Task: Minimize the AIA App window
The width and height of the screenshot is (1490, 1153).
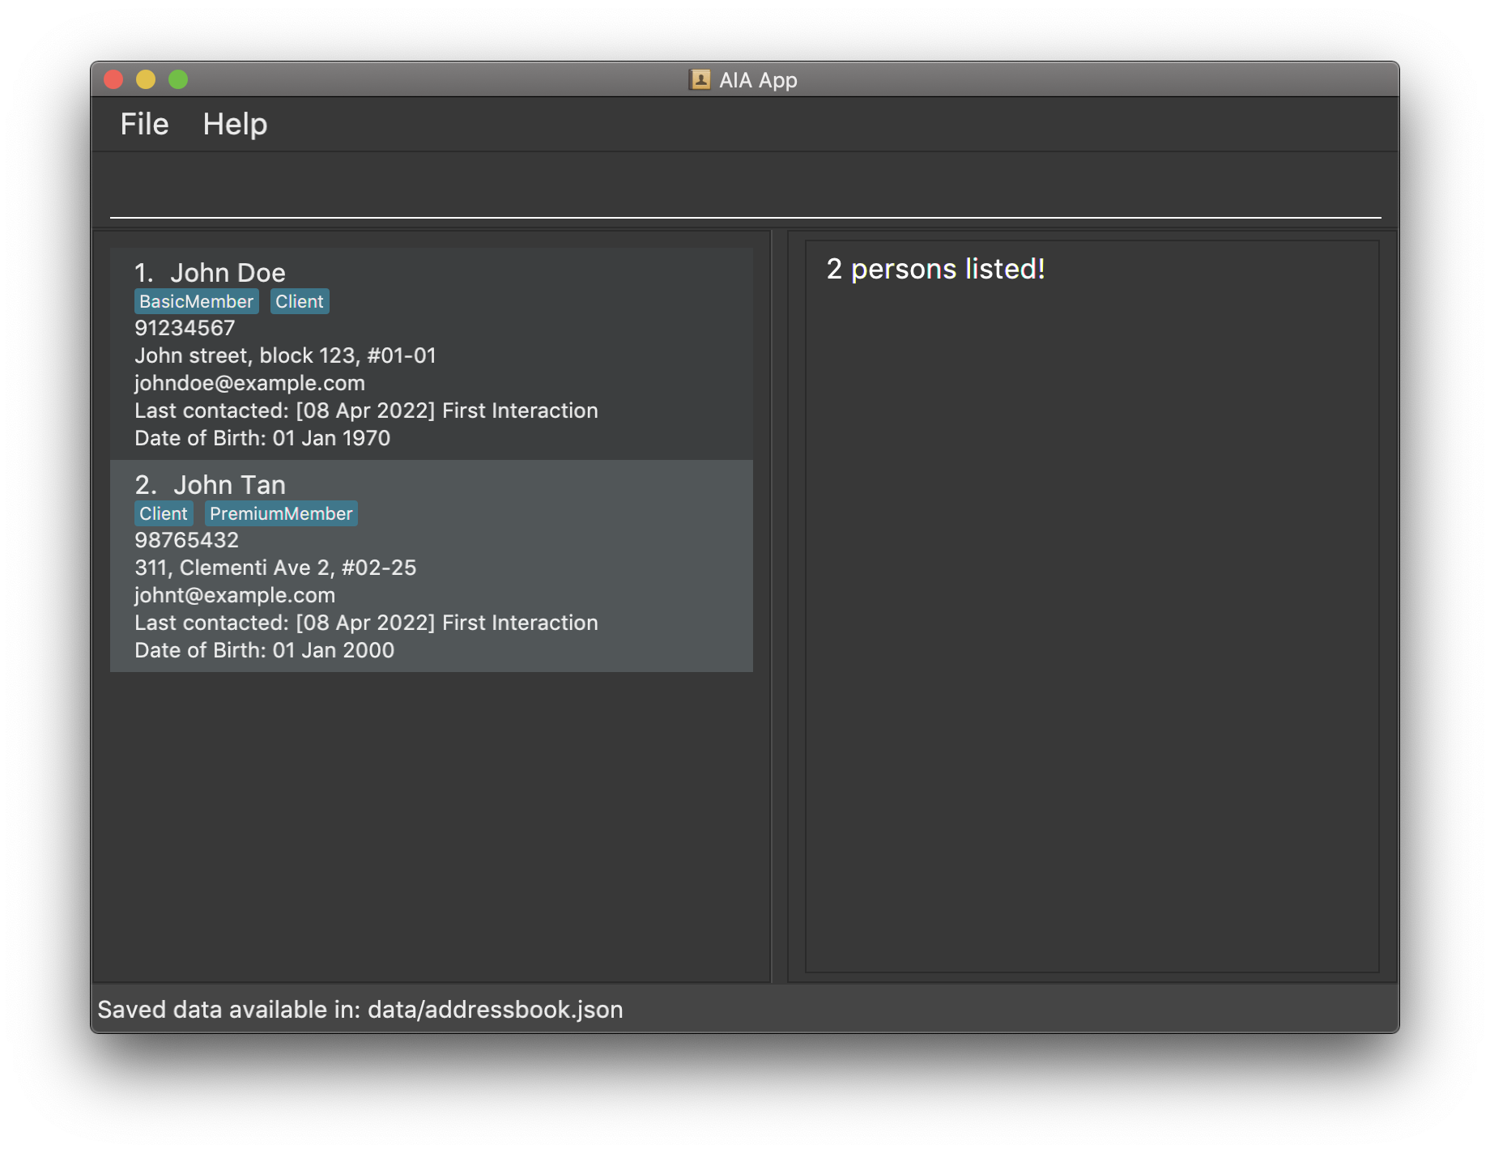Action: tap(146, 79)
